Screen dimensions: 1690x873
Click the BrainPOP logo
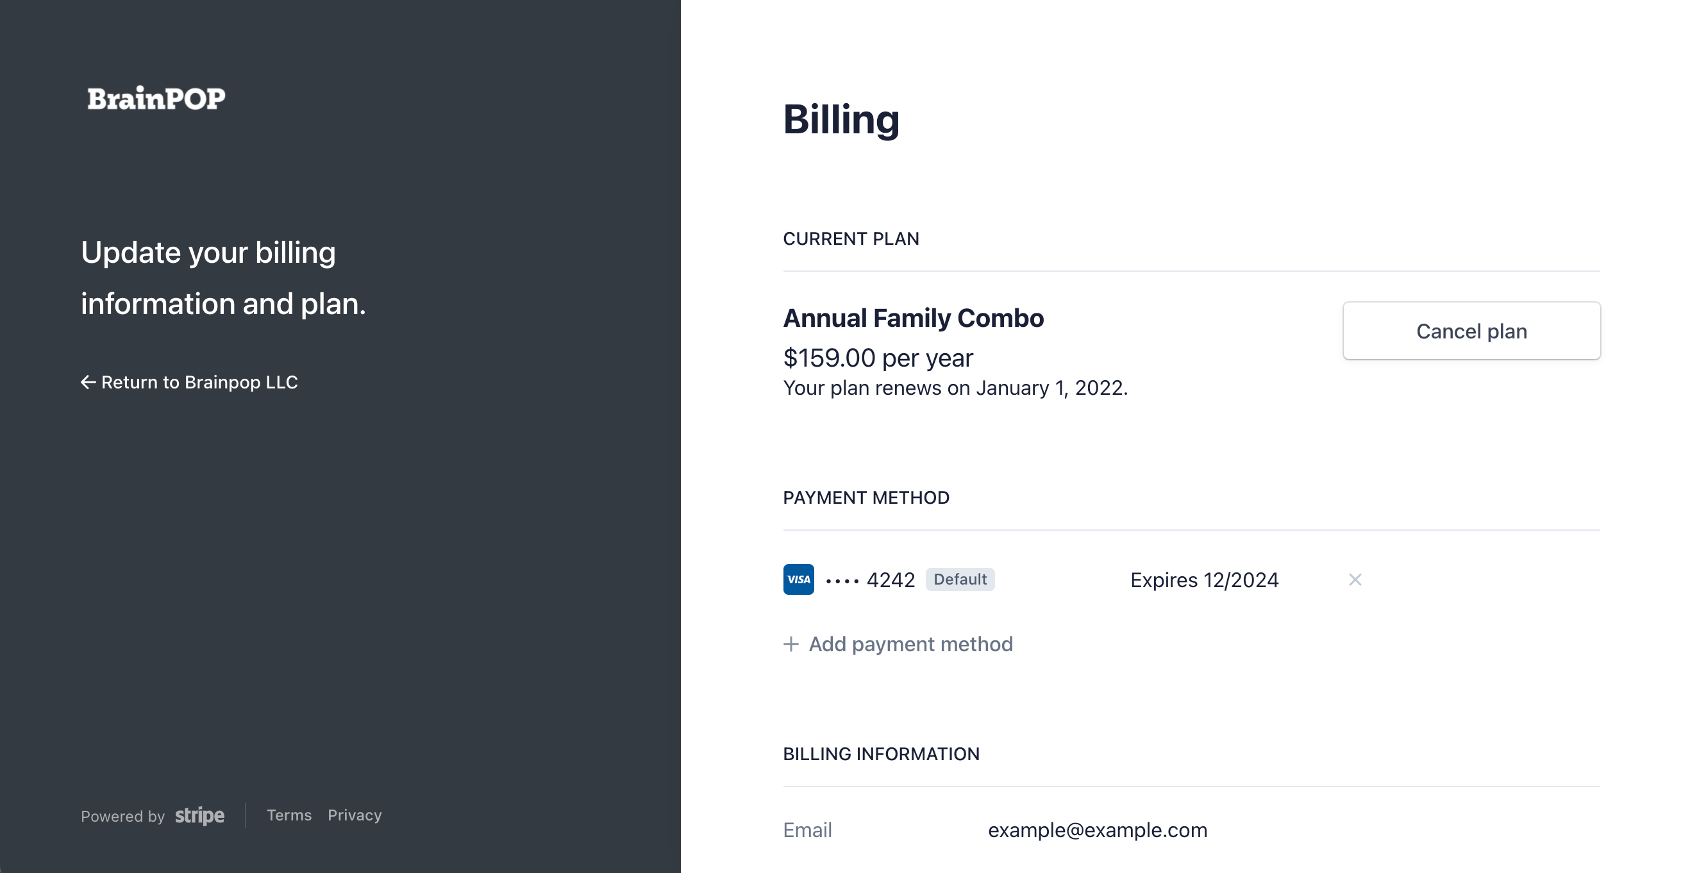156,98
